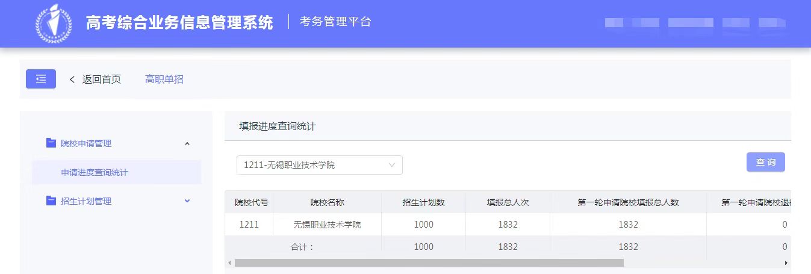The image size is (811, 274).
Task: Click the 招生计划数 column header
Action: coord(423,202)
